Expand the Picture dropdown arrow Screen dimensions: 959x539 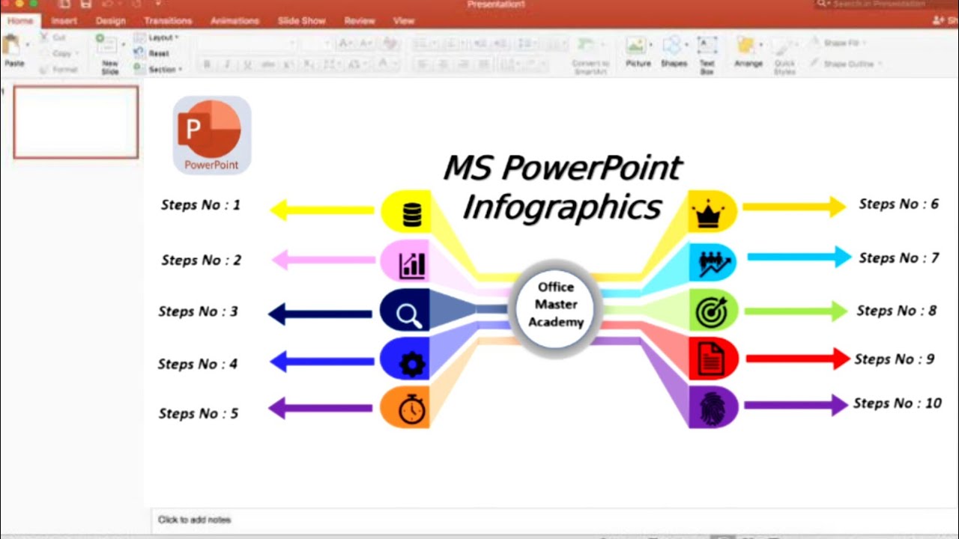651,46
